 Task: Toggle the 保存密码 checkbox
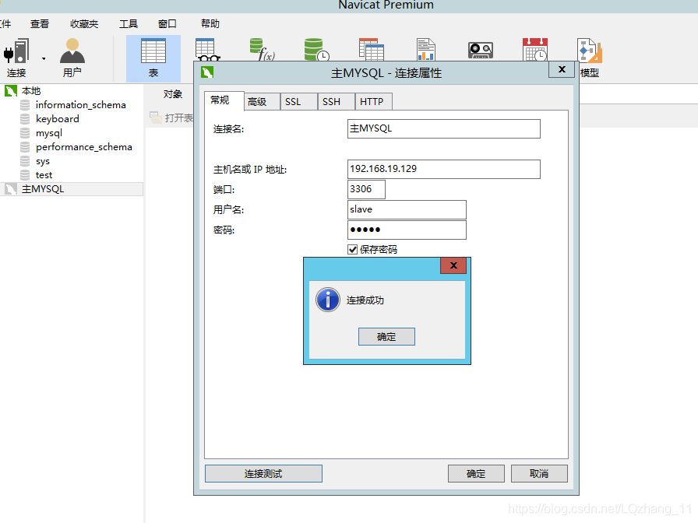[353, 250]
